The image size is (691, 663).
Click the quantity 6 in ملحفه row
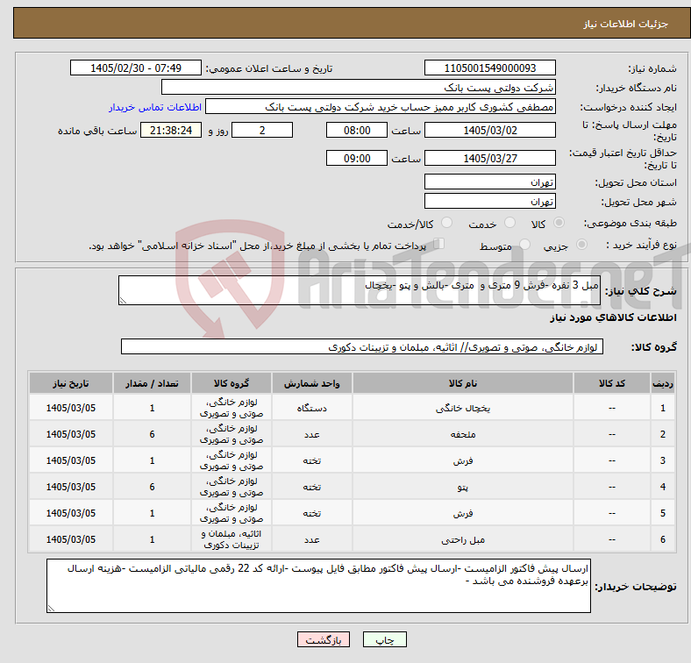click(152, 434)
